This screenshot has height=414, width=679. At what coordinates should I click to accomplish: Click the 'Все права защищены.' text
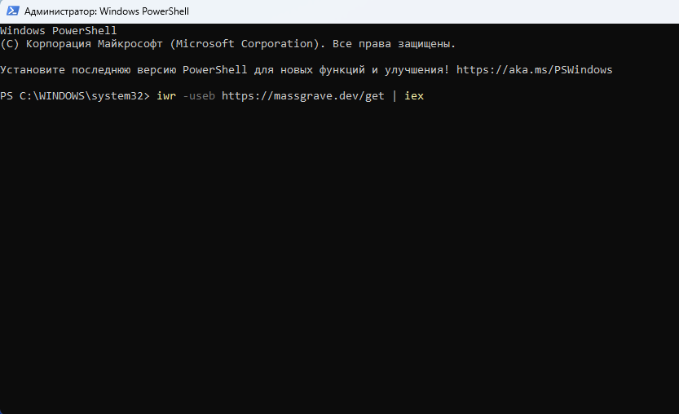pyautogui.click(x=394, y=44)
